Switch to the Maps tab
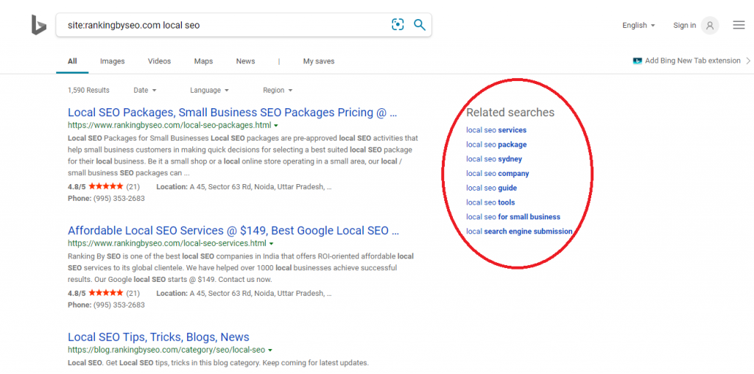Image resolution: width=754 pixels, height=374 pixels. tap(203, 61)
